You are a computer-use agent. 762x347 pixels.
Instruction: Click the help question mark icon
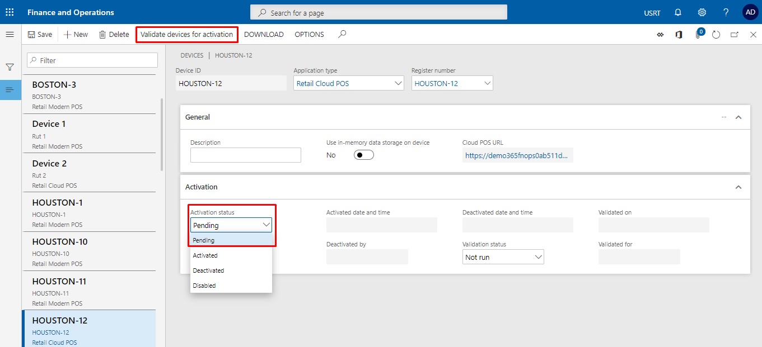click(x=726, y=12)
